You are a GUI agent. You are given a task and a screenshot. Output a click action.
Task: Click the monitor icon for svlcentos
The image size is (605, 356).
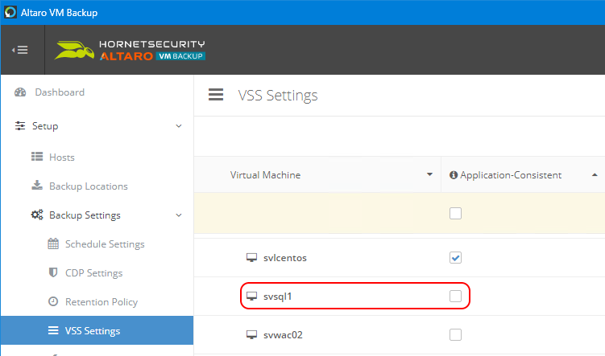(251, 257)
